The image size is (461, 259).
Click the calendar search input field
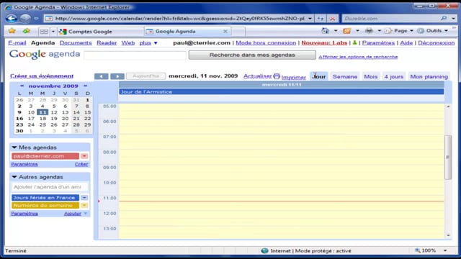point(135,55)
